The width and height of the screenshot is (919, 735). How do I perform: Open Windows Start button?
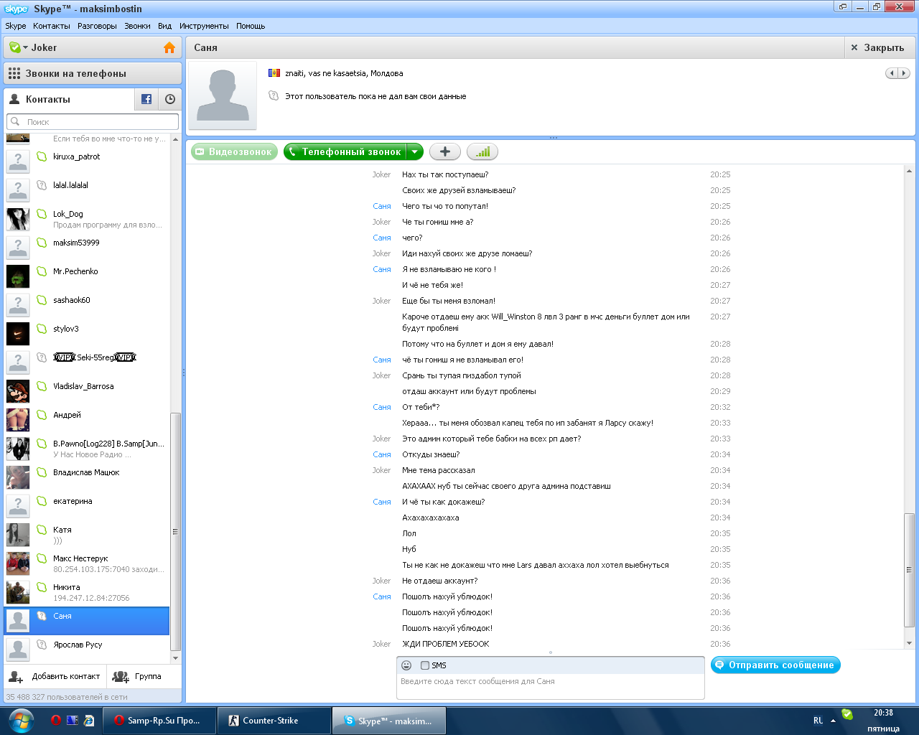[x=21, y=720]
